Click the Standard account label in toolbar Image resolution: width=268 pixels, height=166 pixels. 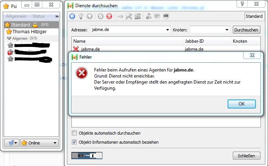point(254,16)
